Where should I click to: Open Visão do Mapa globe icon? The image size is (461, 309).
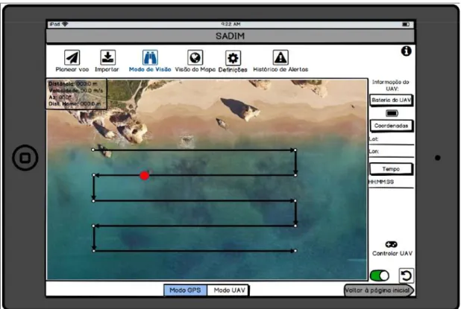[x=195, y=57]
